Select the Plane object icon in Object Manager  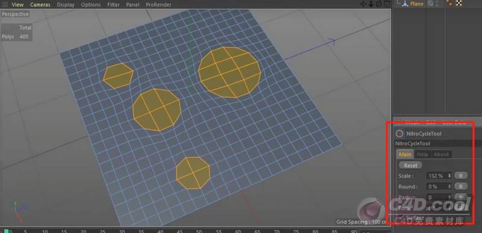coord(405,4)
